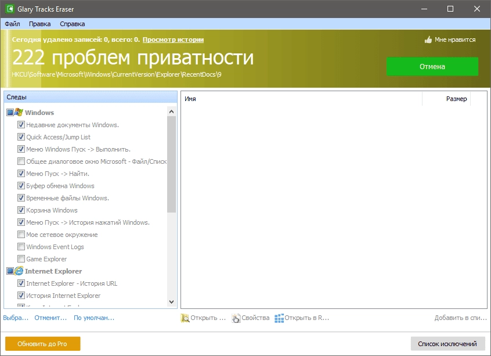This screenshot has width=491, height=356.
Task: Click the Открыть ... toolbar label
Action: click(x=208, y=318)
